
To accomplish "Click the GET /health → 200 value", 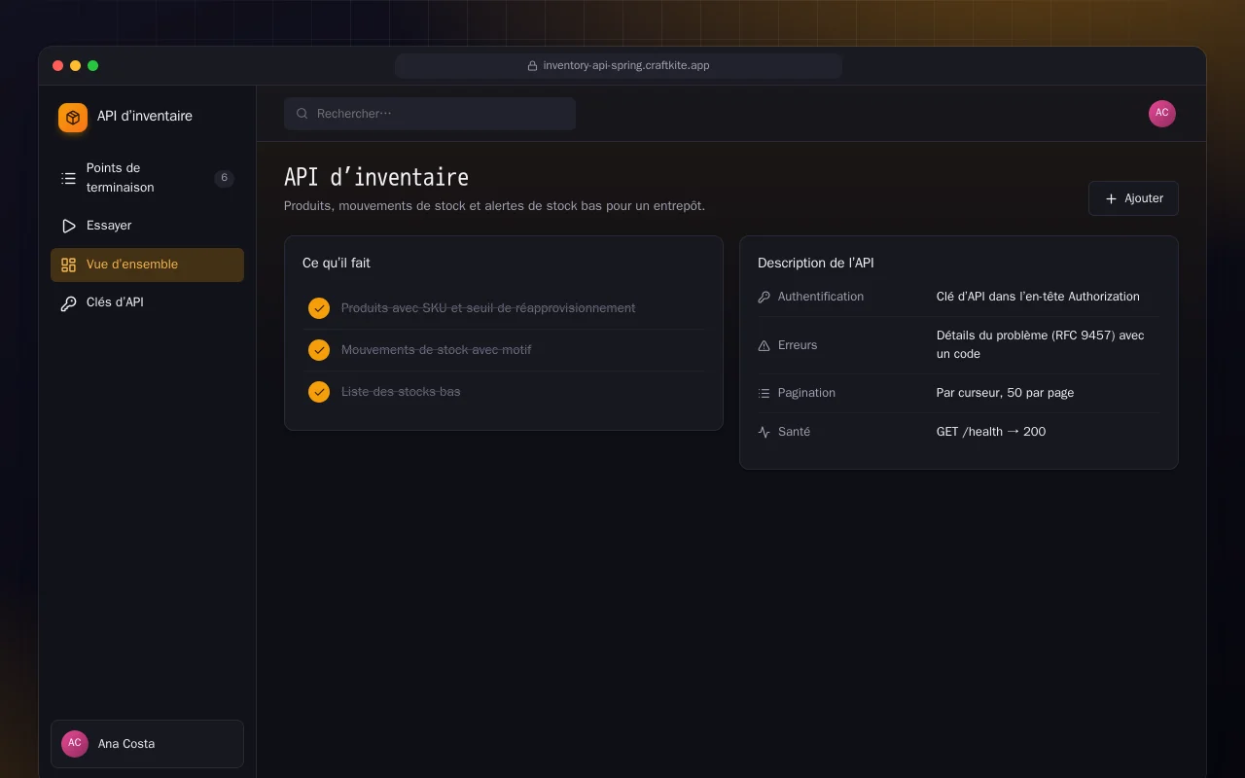I will point(991,432).
